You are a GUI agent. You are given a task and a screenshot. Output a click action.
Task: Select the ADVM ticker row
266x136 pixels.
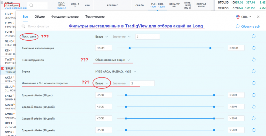8,106
